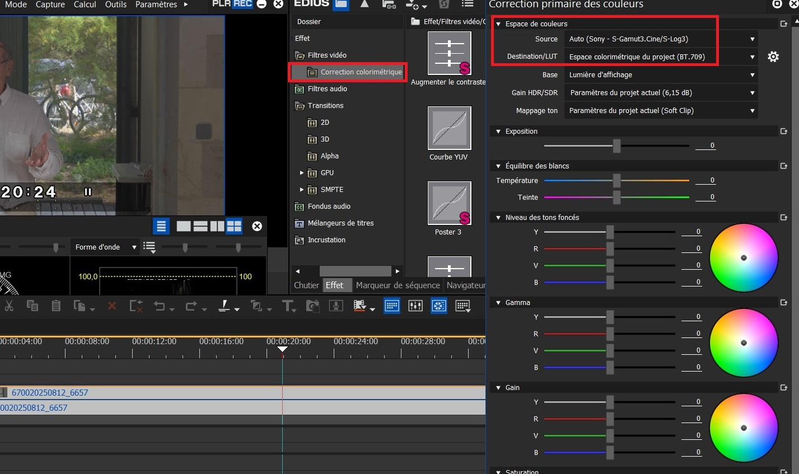
Task: Select horizontally split scope layout icon
Action: (200, 226)
